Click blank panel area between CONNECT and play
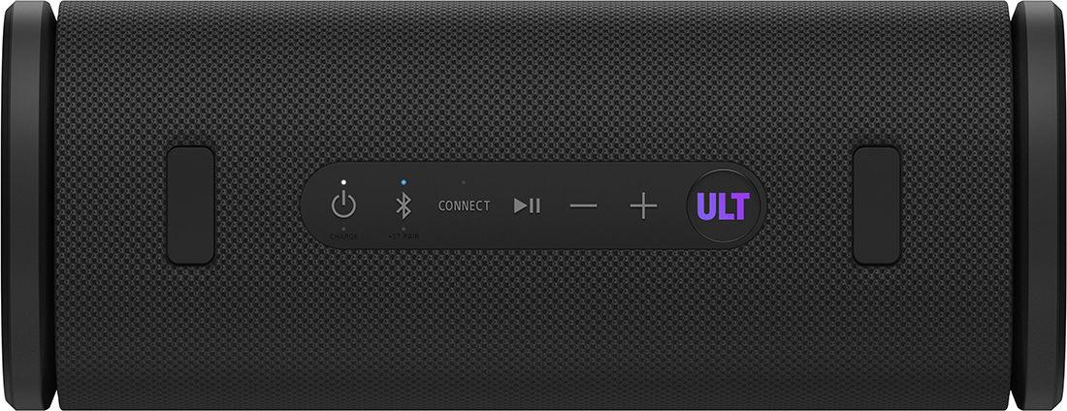 [501, 205]
